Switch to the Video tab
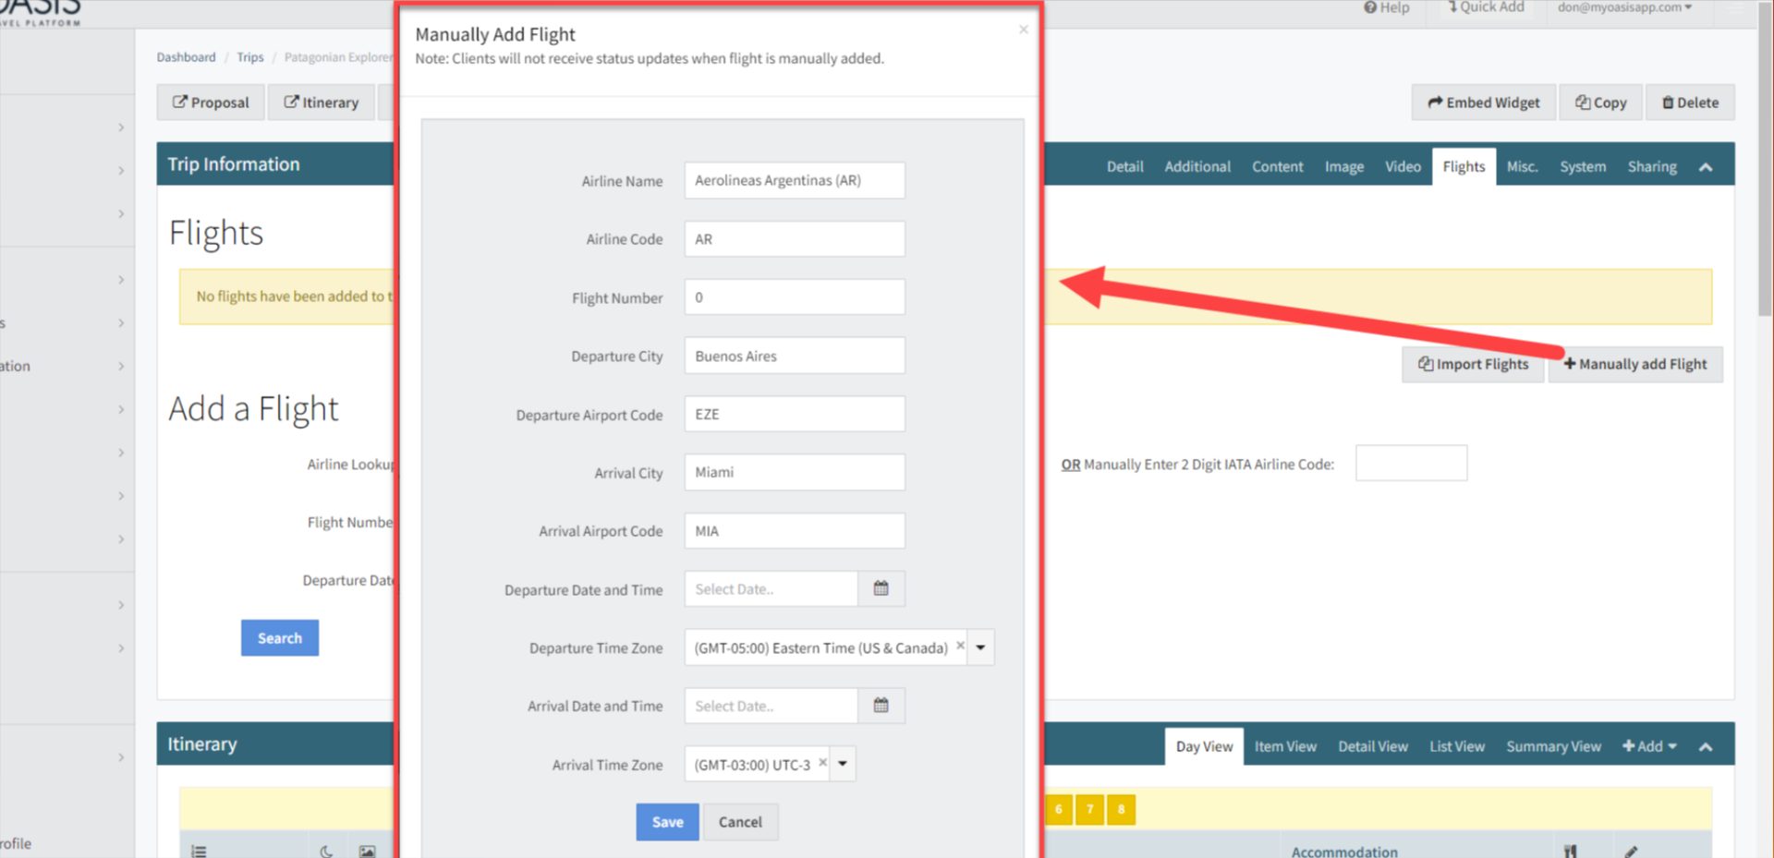 coord(1403,166)
